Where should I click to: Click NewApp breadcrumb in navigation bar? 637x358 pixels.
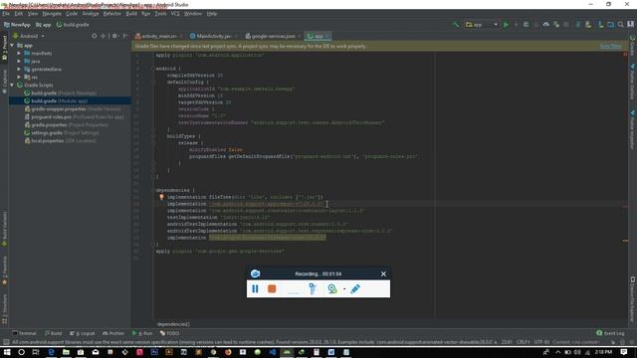click(x=17, y=25)
